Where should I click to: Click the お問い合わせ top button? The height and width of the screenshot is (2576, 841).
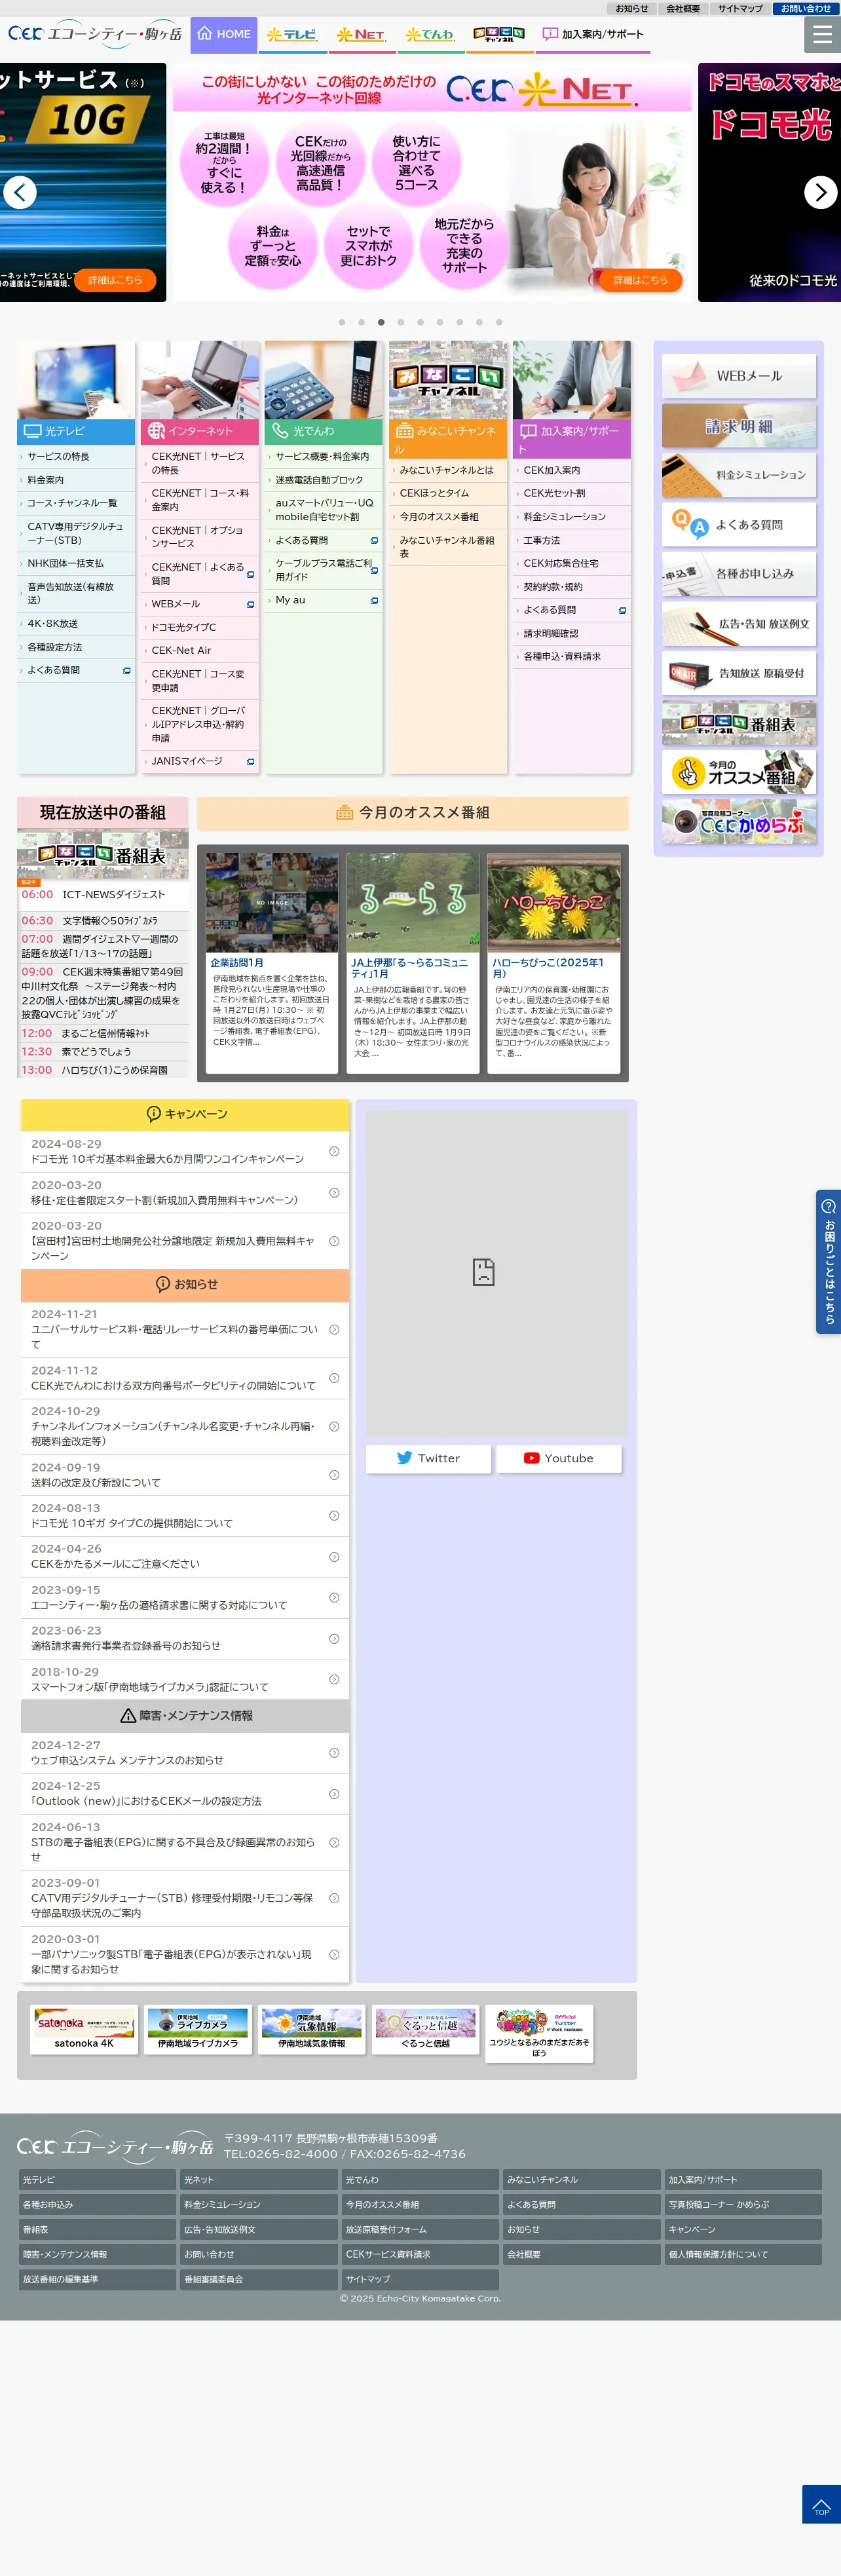pos(805,8)
